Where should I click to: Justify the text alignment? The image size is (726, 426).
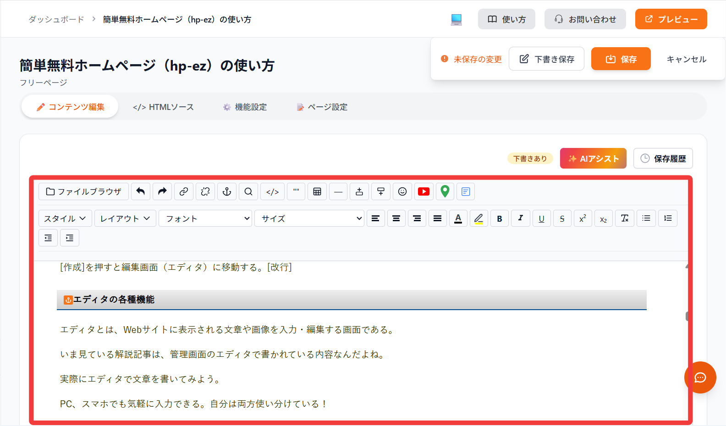pyautogui.click(x=438, y=218)
